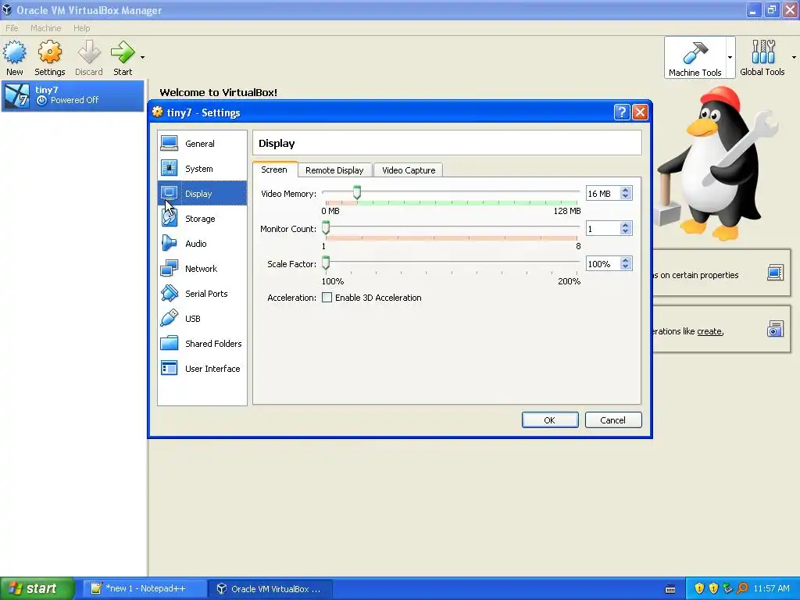Image resolution: width=800 pixels, height=600 pixels.
Task: Expand the Start button dropdown arrow
Action: coord(142,58)
